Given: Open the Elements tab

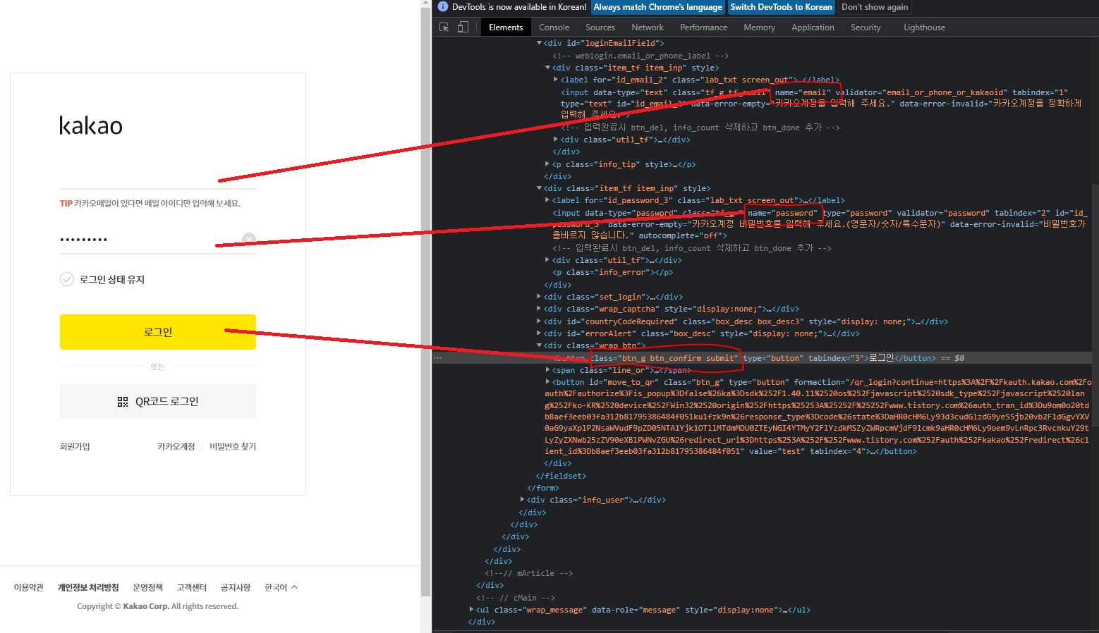Looking at the screenshot, I should (x=506, y=27).
